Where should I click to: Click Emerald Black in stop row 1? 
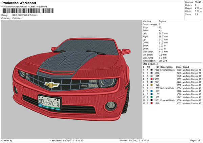(x=167, y=70)
